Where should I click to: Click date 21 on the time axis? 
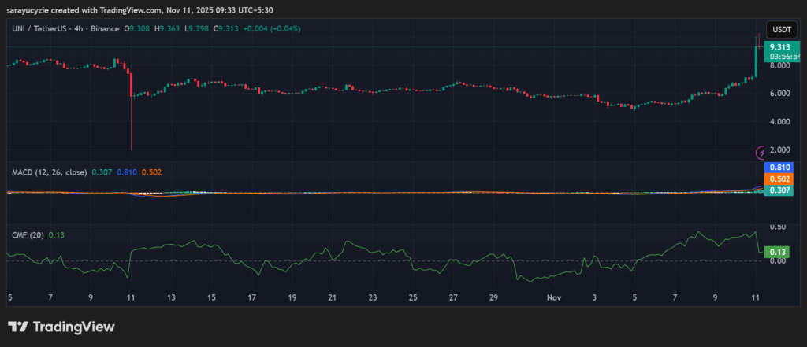(333, 298)
